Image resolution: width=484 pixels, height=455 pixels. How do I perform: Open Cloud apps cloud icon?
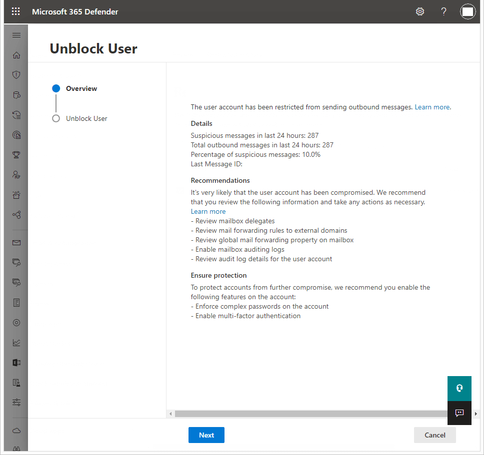click(16, 431)
